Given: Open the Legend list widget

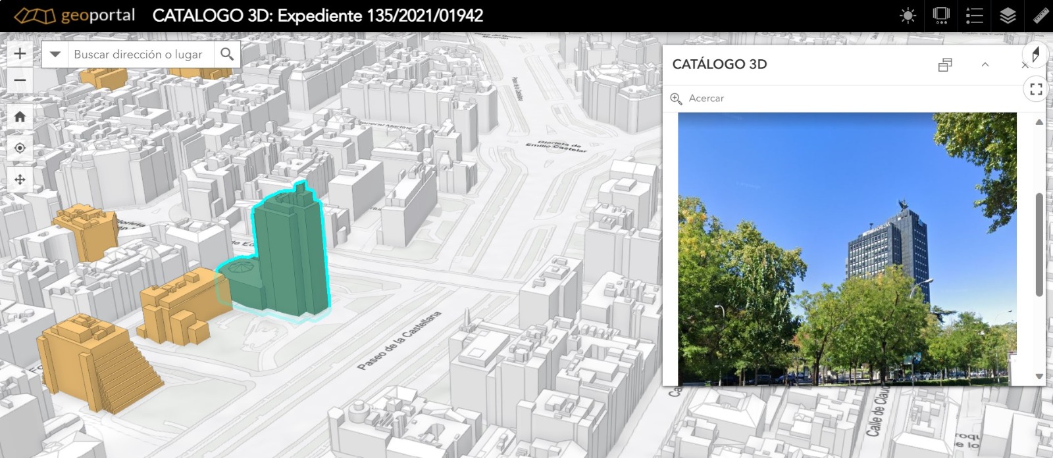Looking at the screenshot, I should click(974, 16).
